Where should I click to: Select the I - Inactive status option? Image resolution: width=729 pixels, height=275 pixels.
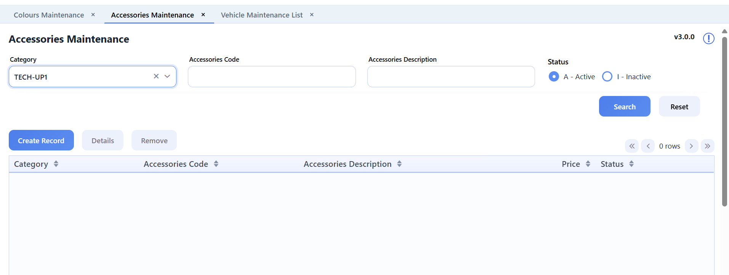pos(607,77)
